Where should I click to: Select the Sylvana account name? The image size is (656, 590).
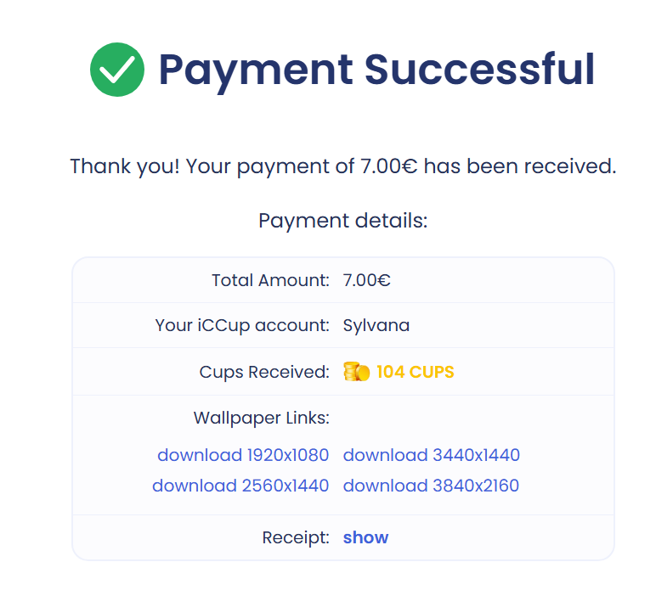(376, 325)
